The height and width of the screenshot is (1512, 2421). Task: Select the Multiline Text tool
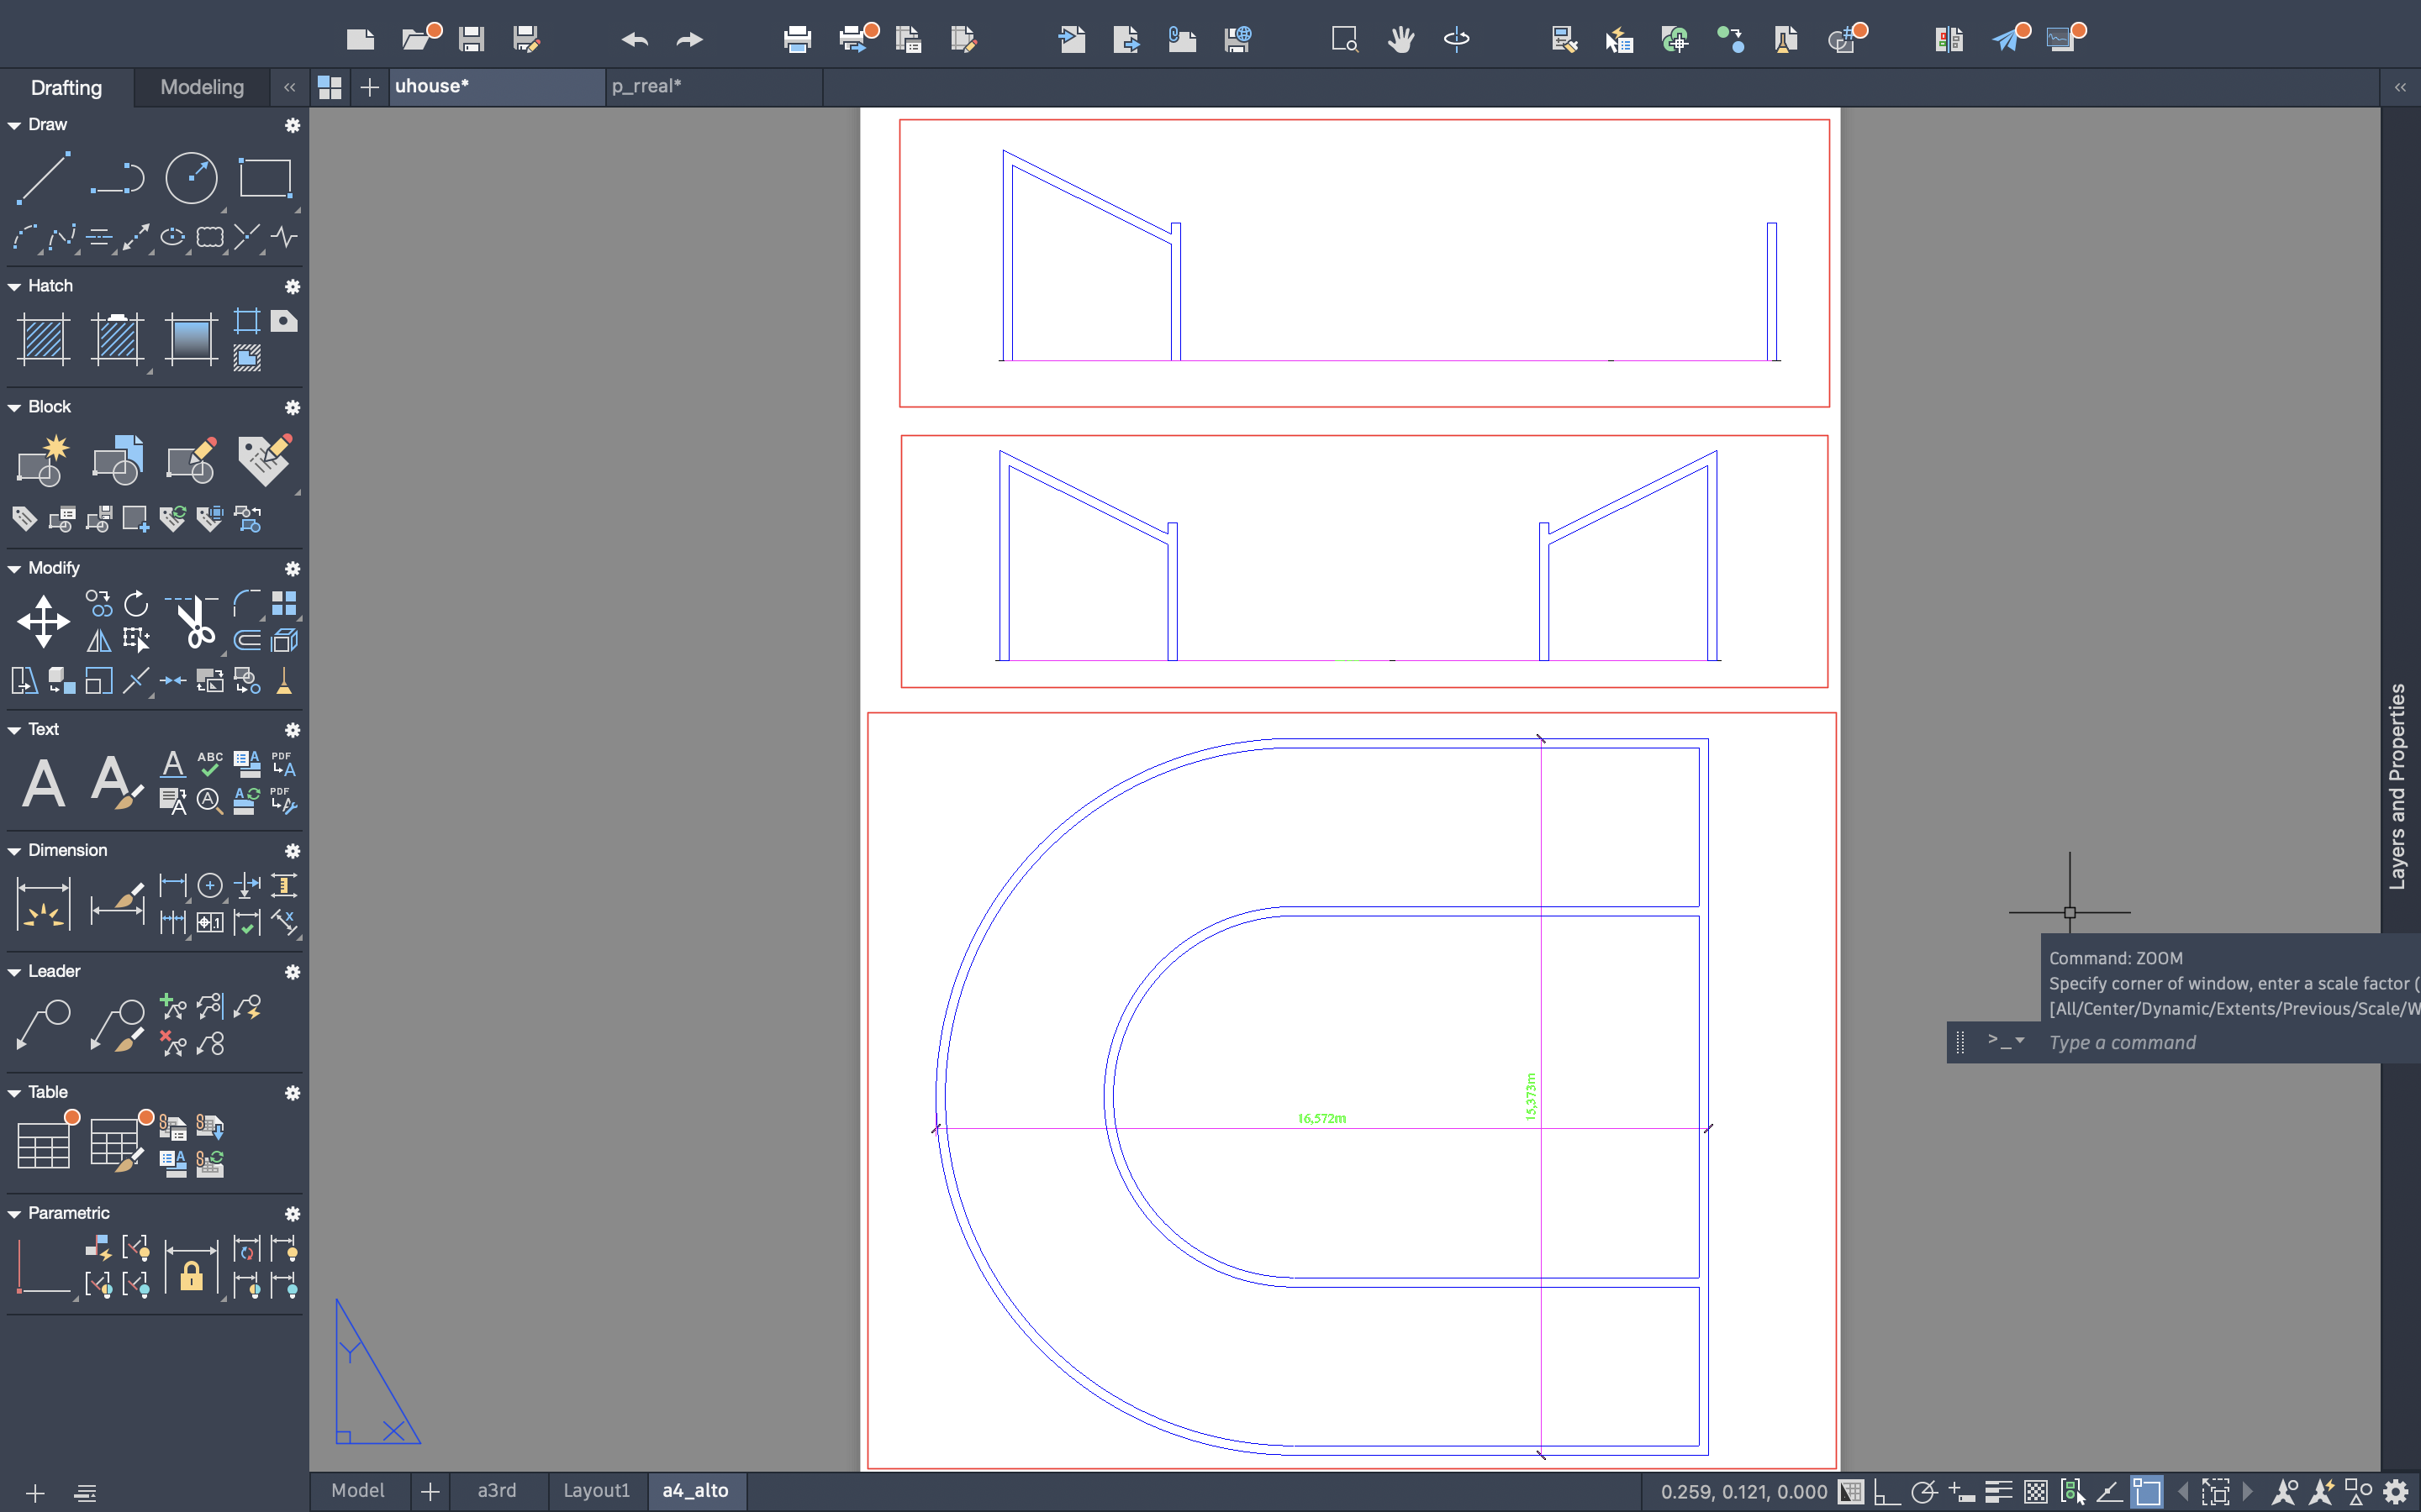[43, 782]
